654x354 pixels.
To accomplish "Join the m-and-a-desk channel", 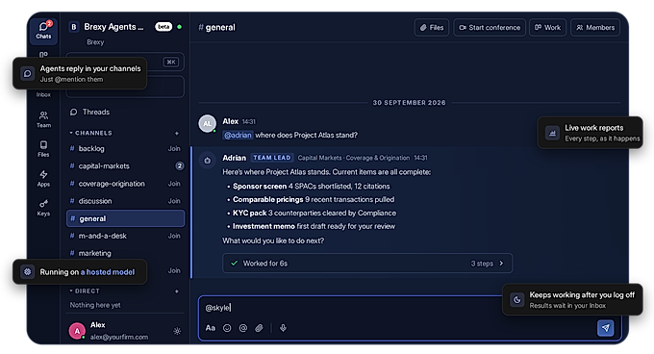I will 174,236.
